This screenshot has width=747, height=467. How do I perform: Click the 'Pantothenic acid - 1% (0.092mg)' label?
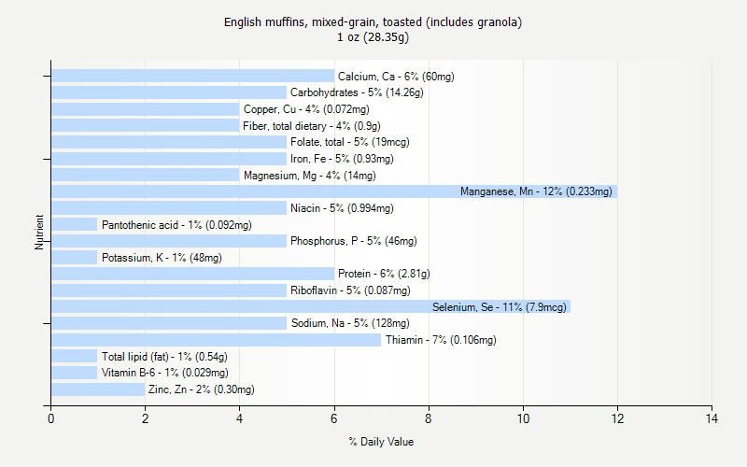[x=176, y=225]
